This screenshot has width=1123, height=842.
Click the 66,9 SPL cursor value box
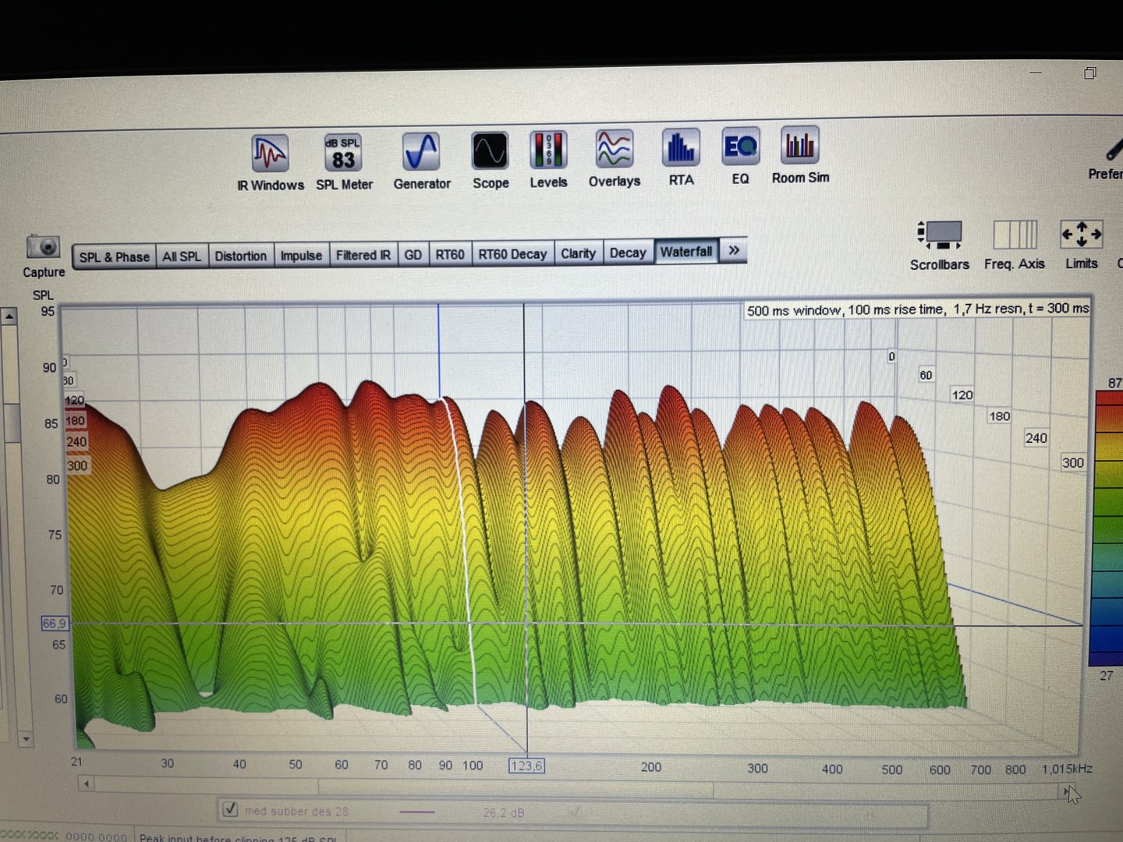pos(55,623)
